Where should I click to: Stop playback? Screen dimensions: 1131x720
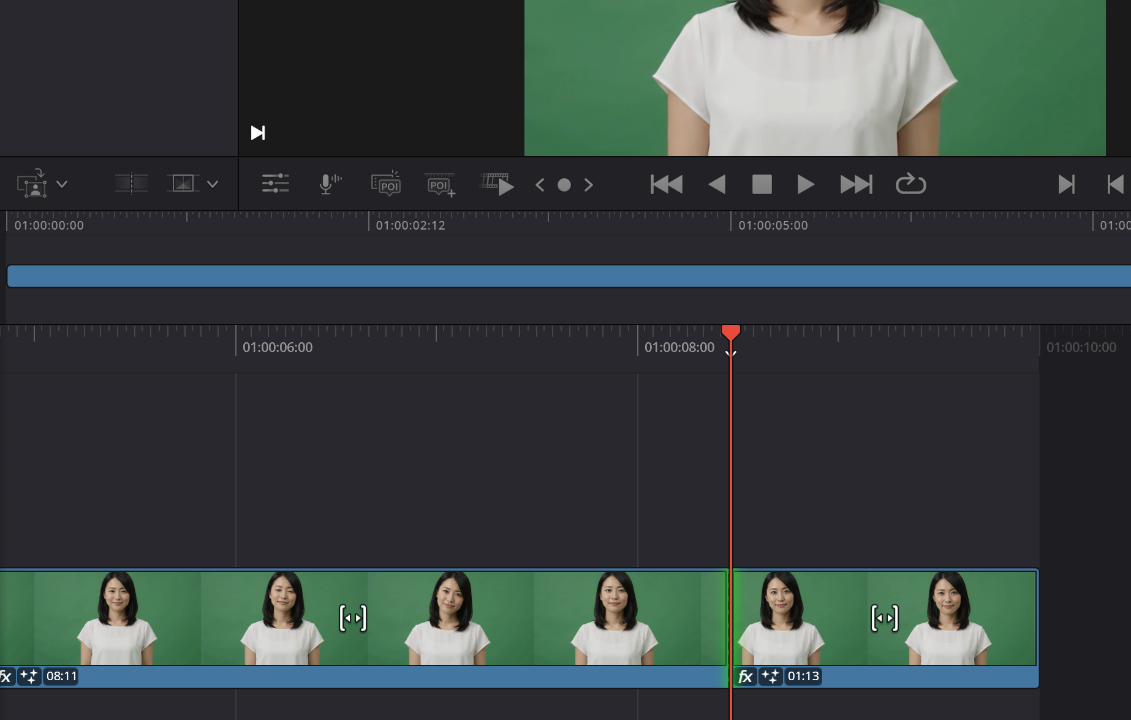pos(762,184)
